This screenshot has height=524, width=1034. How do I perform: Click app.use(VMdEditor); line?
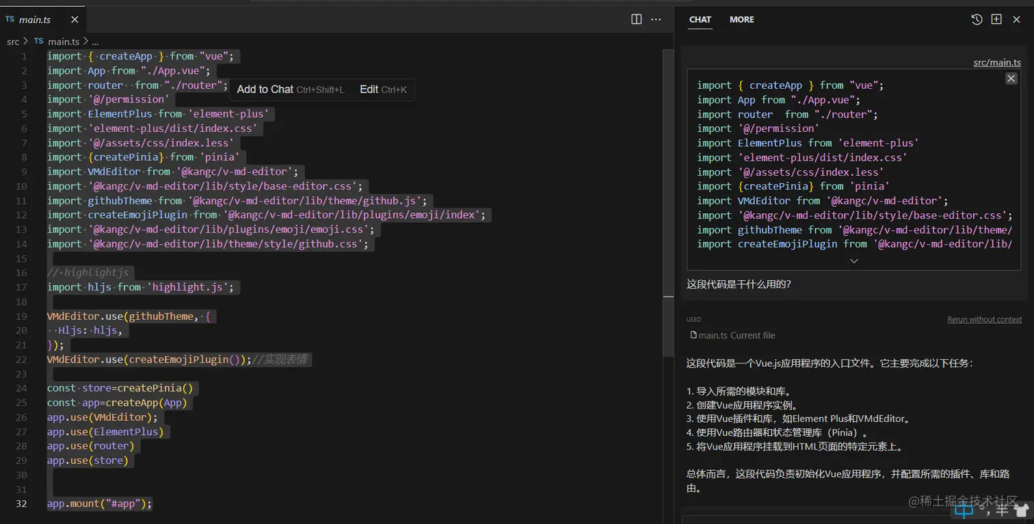click(x=102, y=417)
